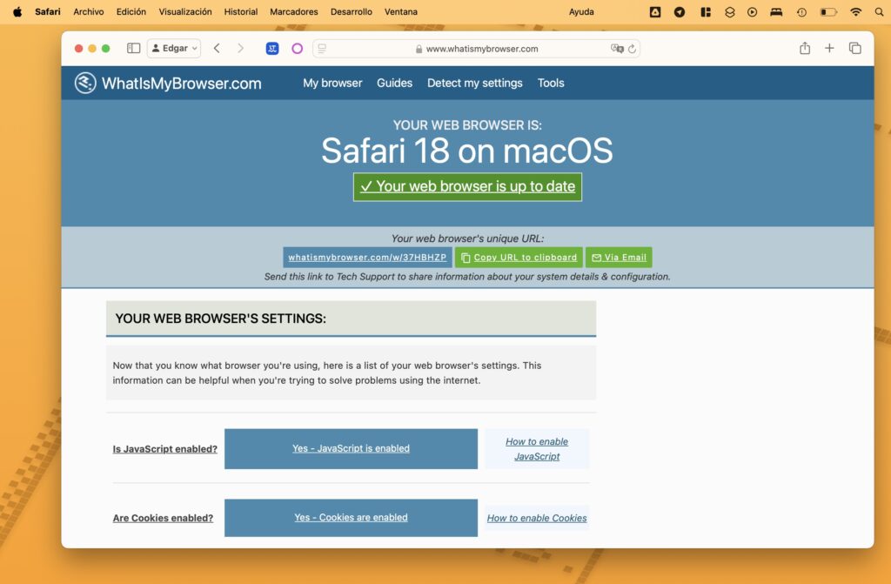This screenshot has width=891, height=584.
Task: Open the Visualización menu
Action: pyautogui.click(x=185, y=12)
